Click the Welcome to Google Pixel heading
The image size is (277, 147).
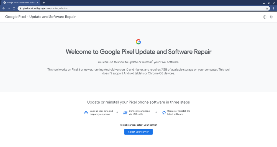click(138, 52)
